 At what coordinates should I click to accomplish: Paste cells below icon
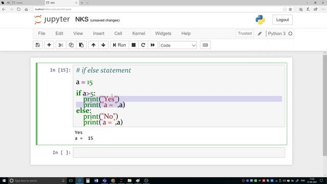click(81, 45)
